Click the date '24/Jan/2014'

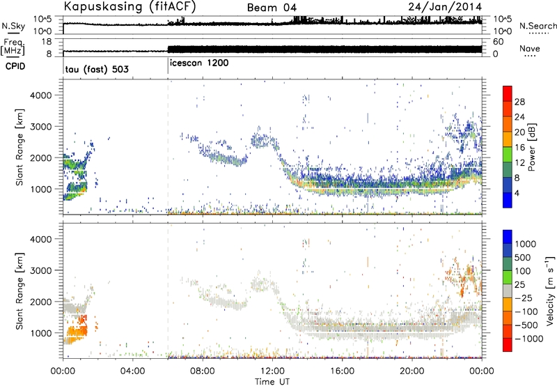click(445, 7)
